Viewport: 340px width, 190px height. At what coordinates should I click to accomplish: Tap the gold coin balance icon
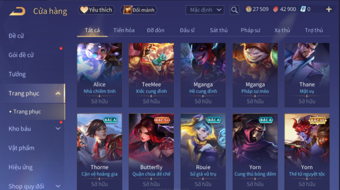pyautogui.click(x=248, y=9)
